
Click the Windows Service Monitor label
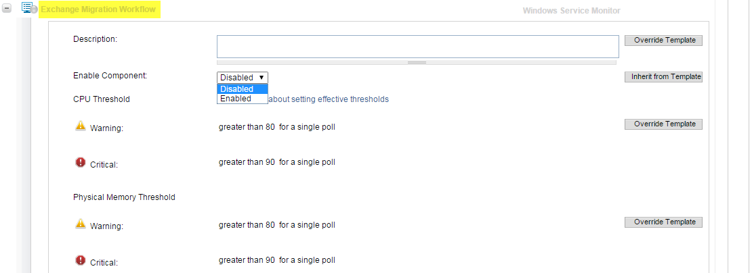pyautogui.click(x=571, y=11)
